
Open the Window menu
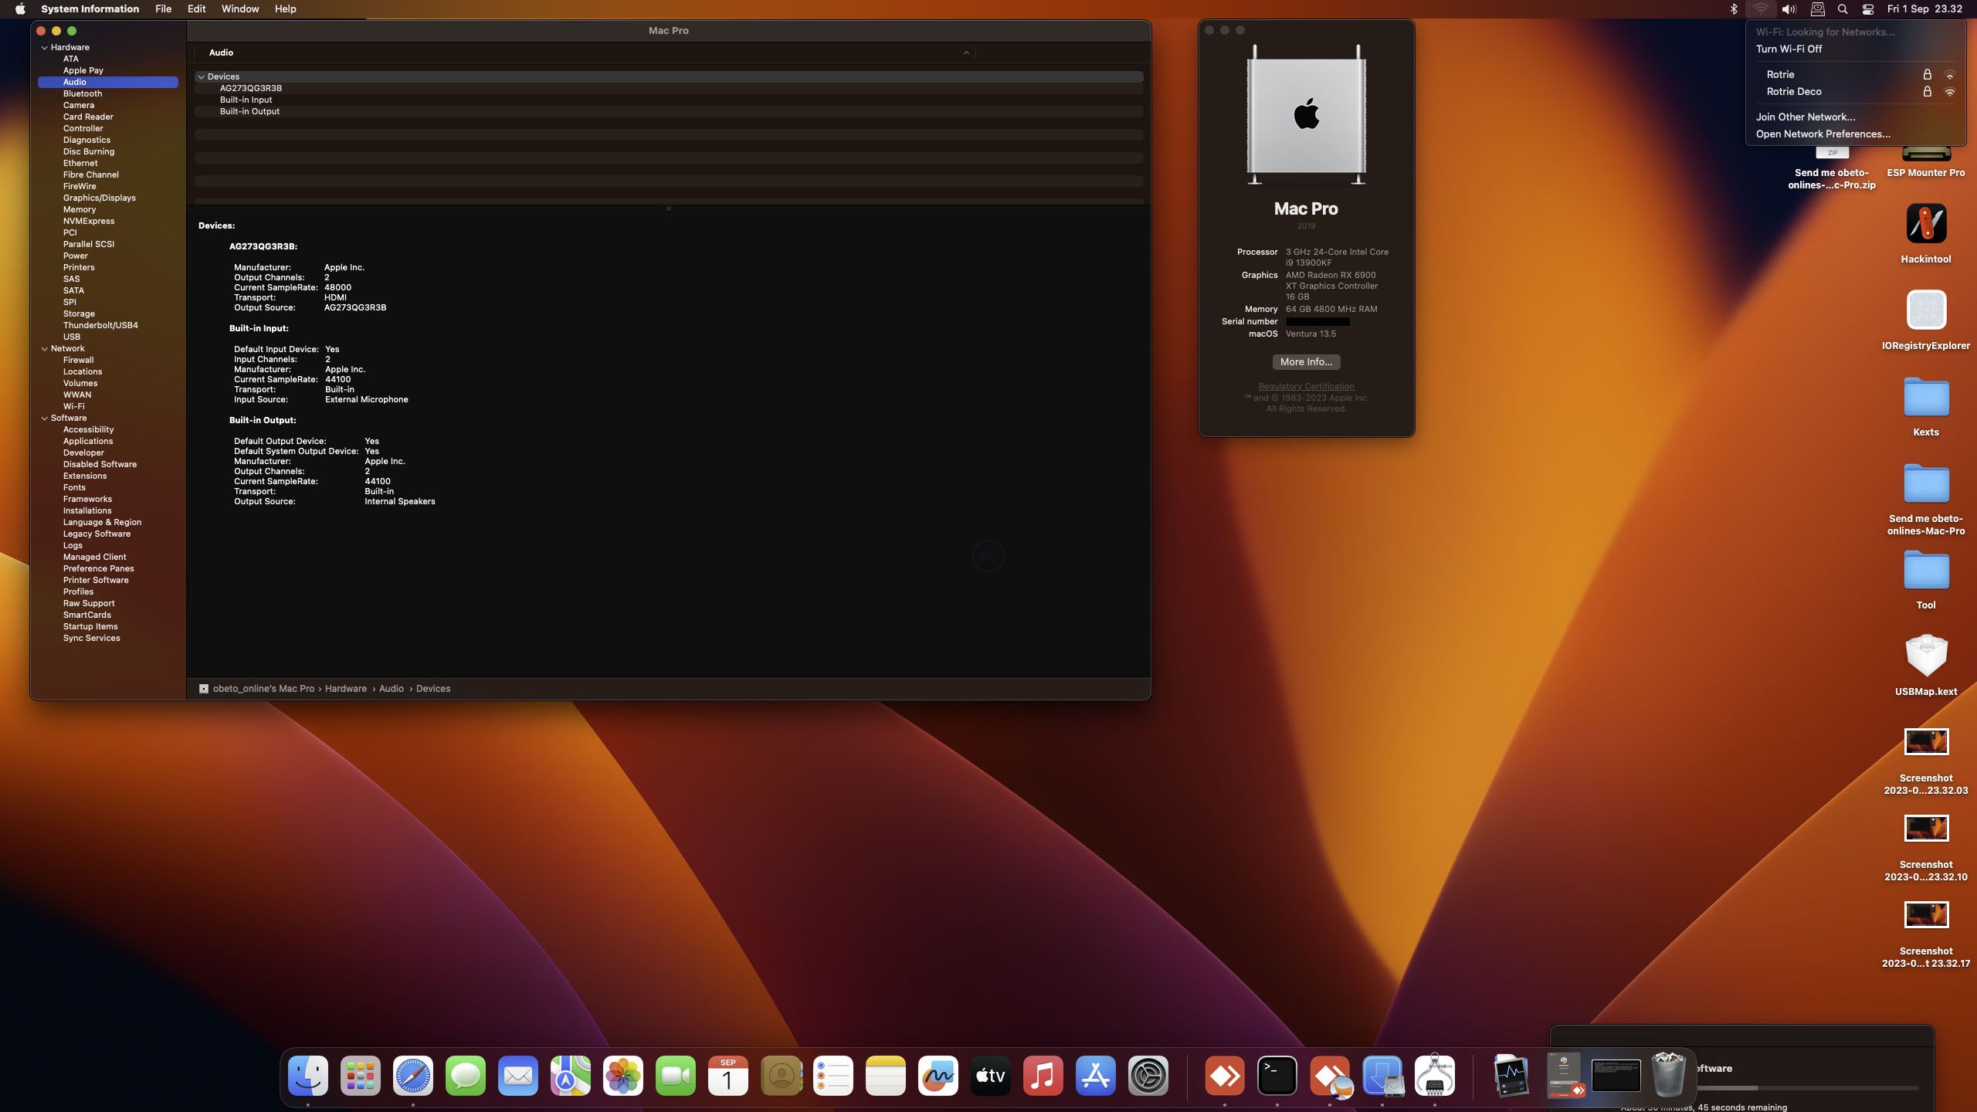[x=239, y=9]
